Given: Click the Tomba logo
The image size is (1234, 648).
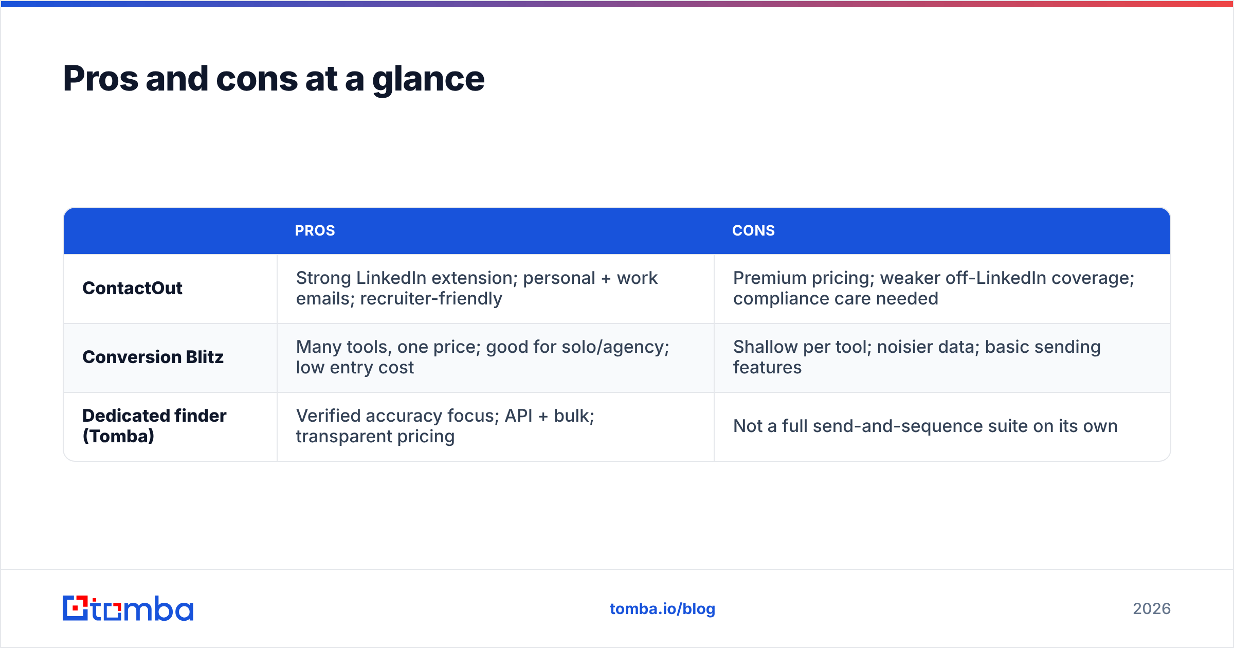Looking at the screenshot, I should pyautogui.click(x=128, y=608).
